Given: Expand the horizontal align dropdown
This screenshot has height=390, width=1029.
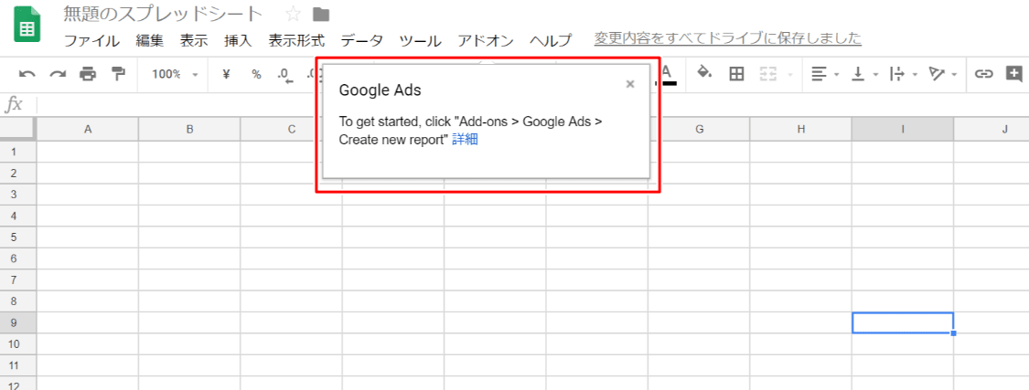Looking at the screenshot, I should click(x=825, y=74).
